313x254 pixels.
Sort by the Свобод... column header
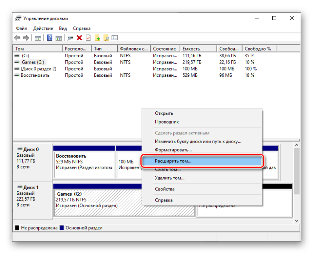click(230, 49)
